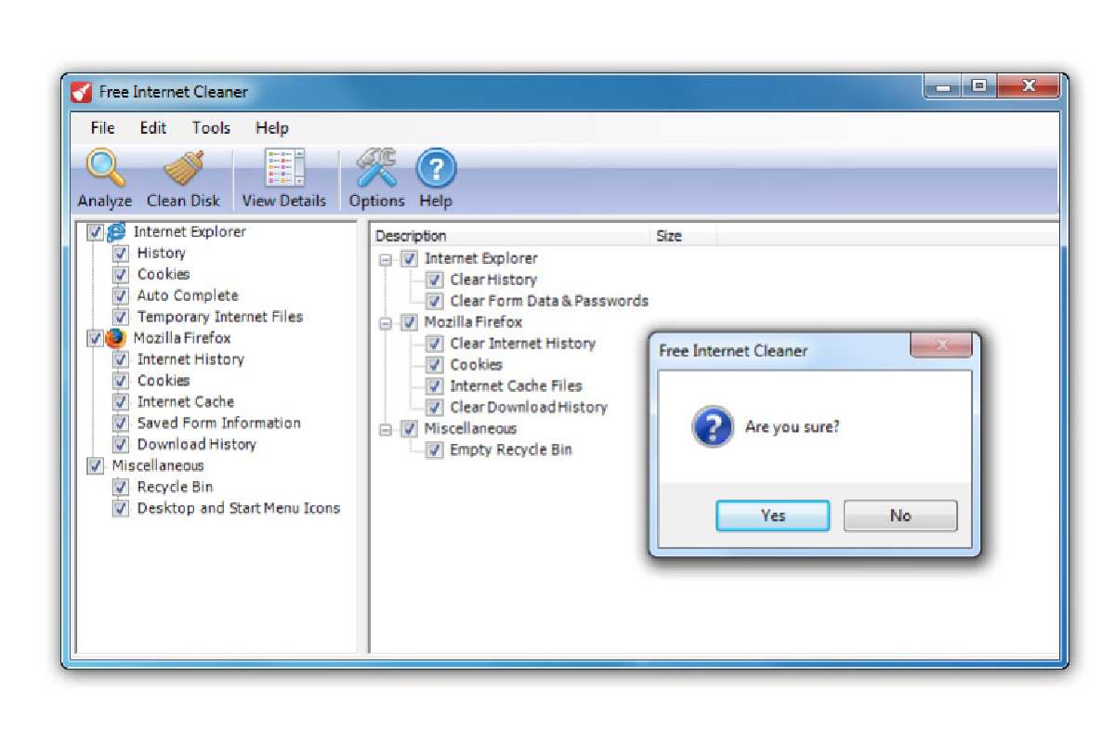
Task: Click the Help question mark toolbar icon
Action: pos(435,170)
